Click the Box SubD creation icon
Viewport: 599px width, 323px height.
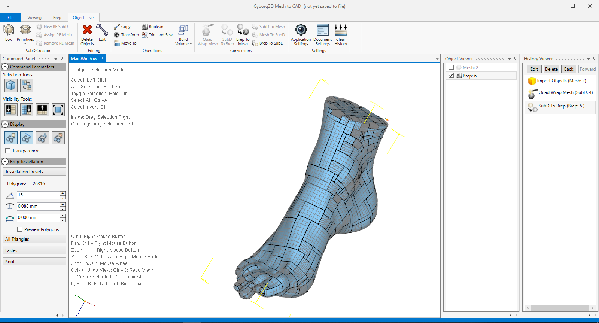9,30
